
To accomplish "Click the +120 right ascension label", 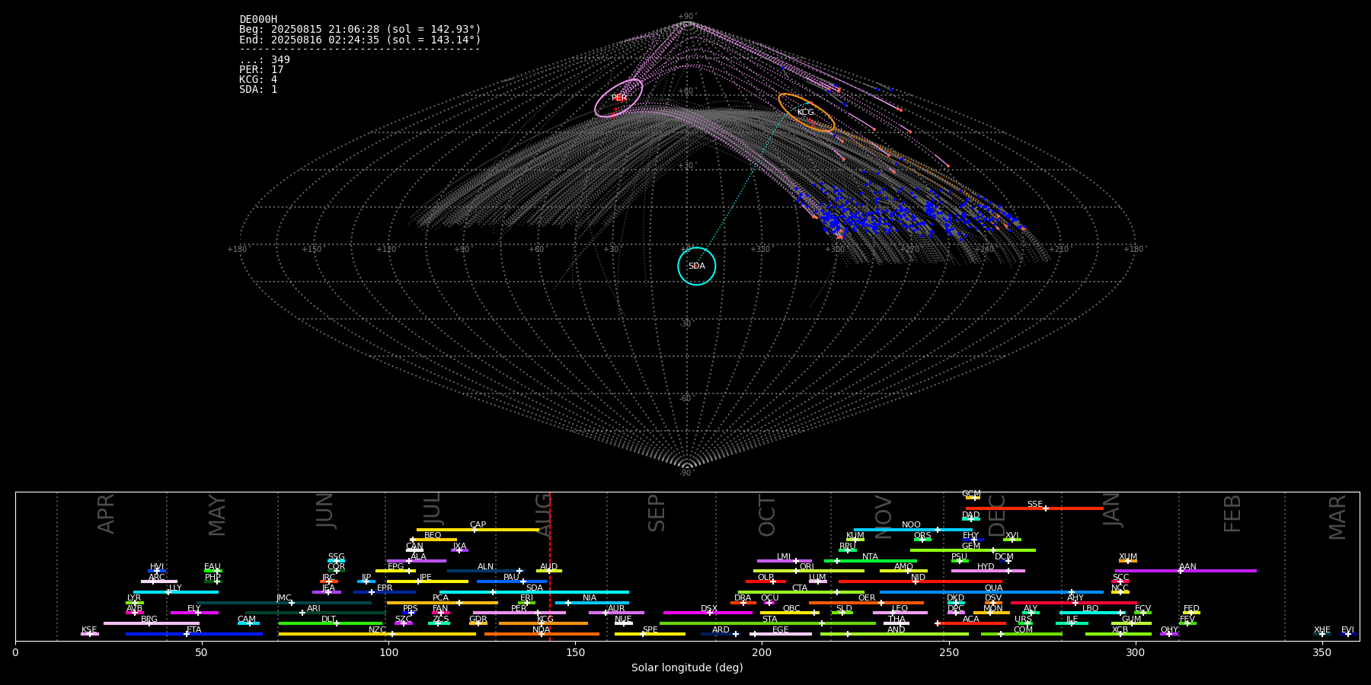I will 387,249.
